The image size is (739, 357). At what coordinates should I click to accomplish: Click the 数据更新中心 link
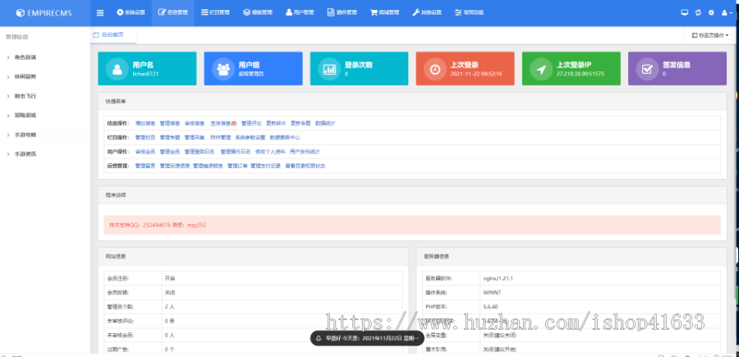[x=285, y=138]
